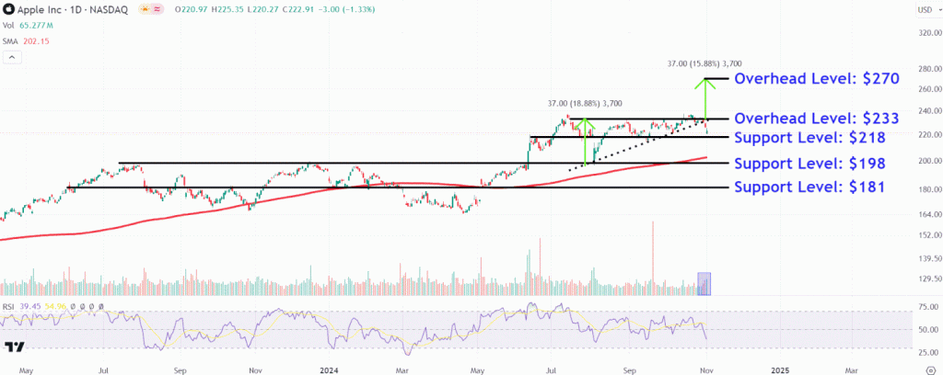Collapse the indicator legend with chevron button
Screen dimensions: 943x375
click(13, 57)
